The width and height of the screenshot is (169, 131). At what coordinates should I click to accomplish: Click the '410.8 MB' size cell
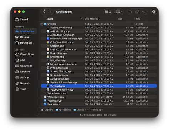pos(128,97)
